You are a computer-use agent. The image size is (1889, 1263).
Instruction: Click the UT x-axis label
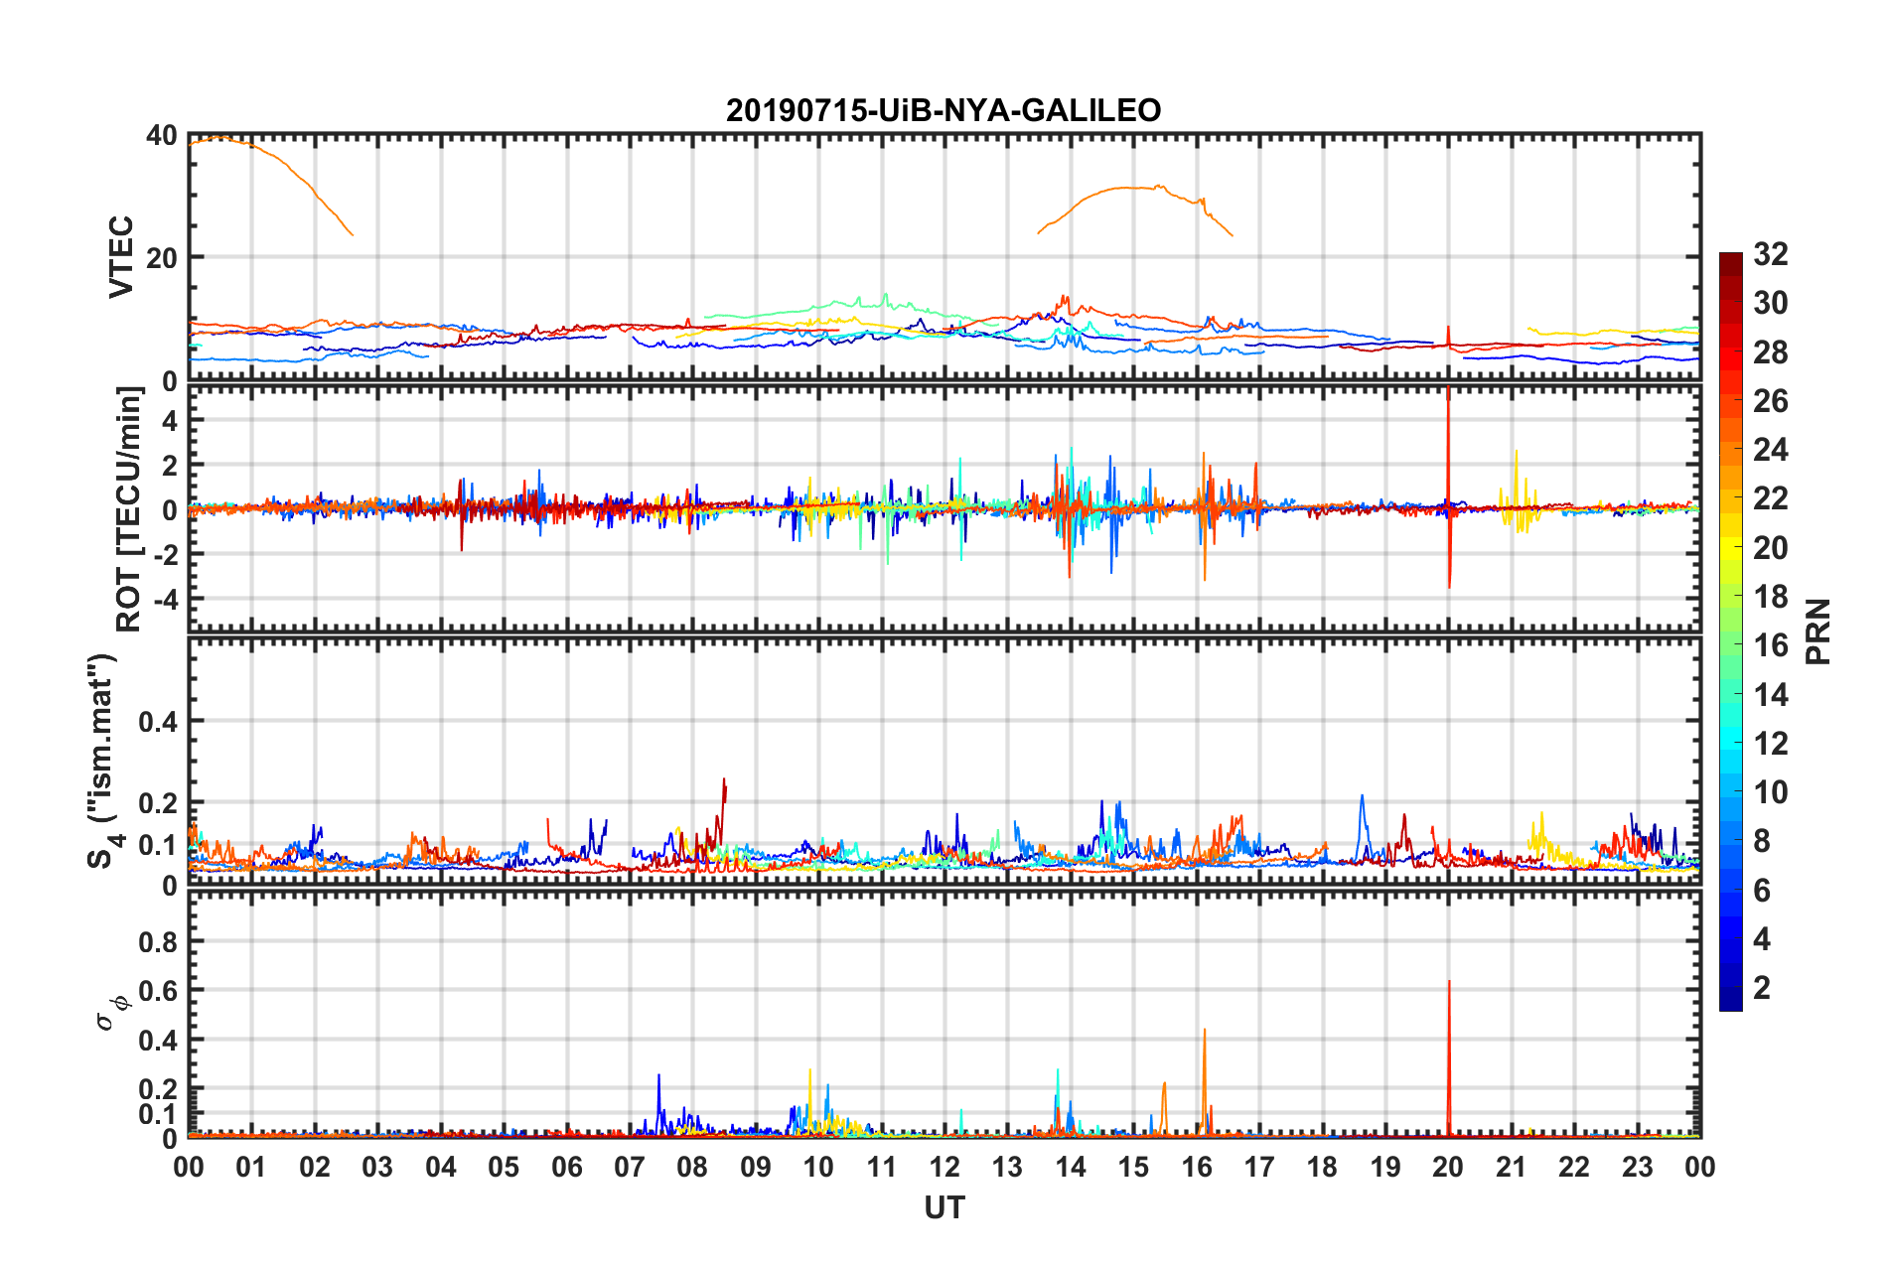point(944,1208)
